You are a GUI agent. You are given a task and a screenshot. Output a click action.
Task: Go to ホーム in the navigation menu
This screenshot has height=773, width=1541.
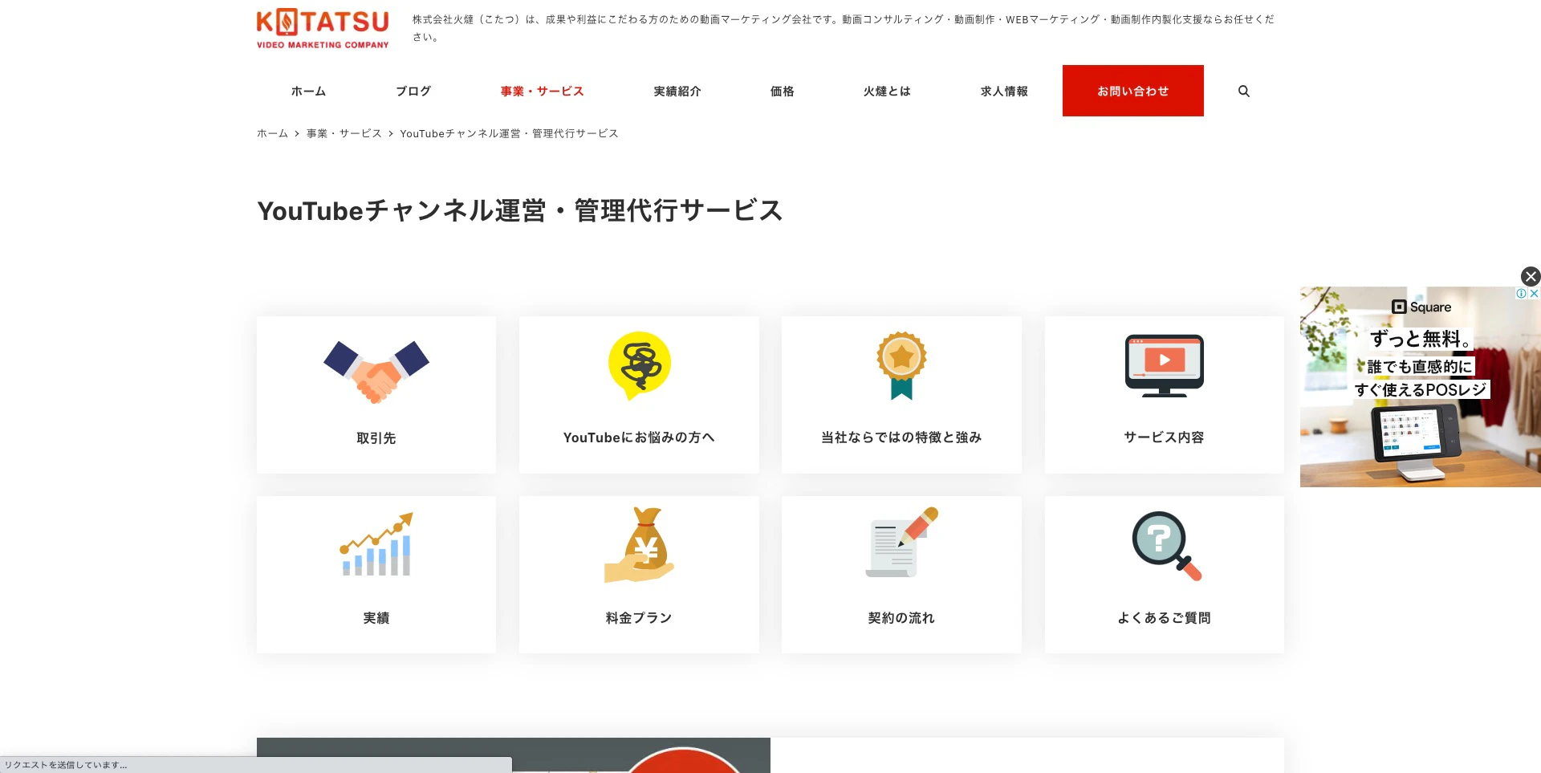pyautogui.click(x=308, y=91)
